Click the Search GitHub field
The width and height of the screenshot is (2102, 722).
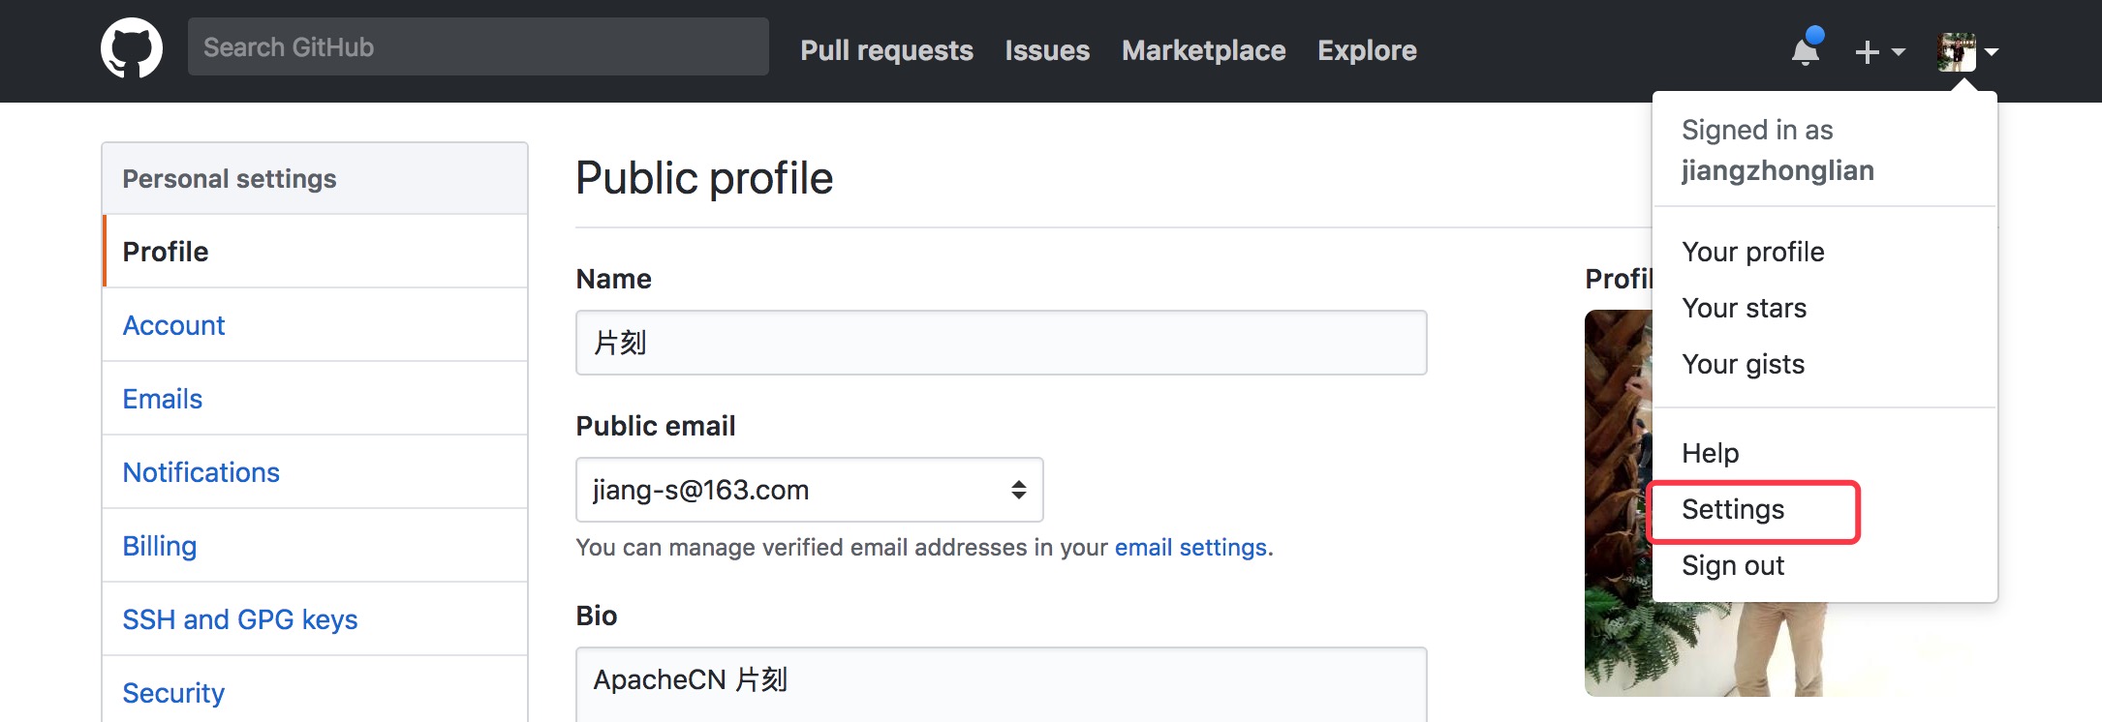click(478, 47)
